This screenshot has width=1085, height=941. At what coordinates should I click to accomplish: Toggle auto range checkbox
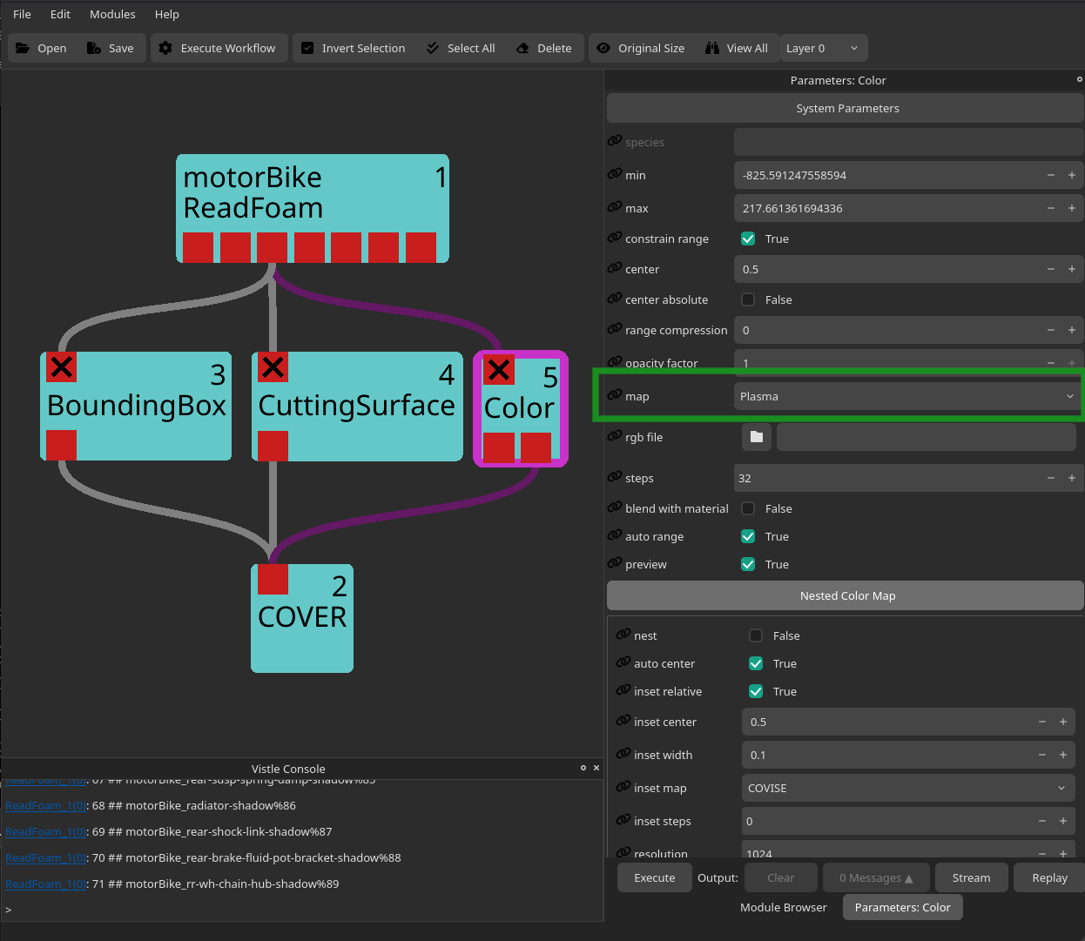pos(748,536)
